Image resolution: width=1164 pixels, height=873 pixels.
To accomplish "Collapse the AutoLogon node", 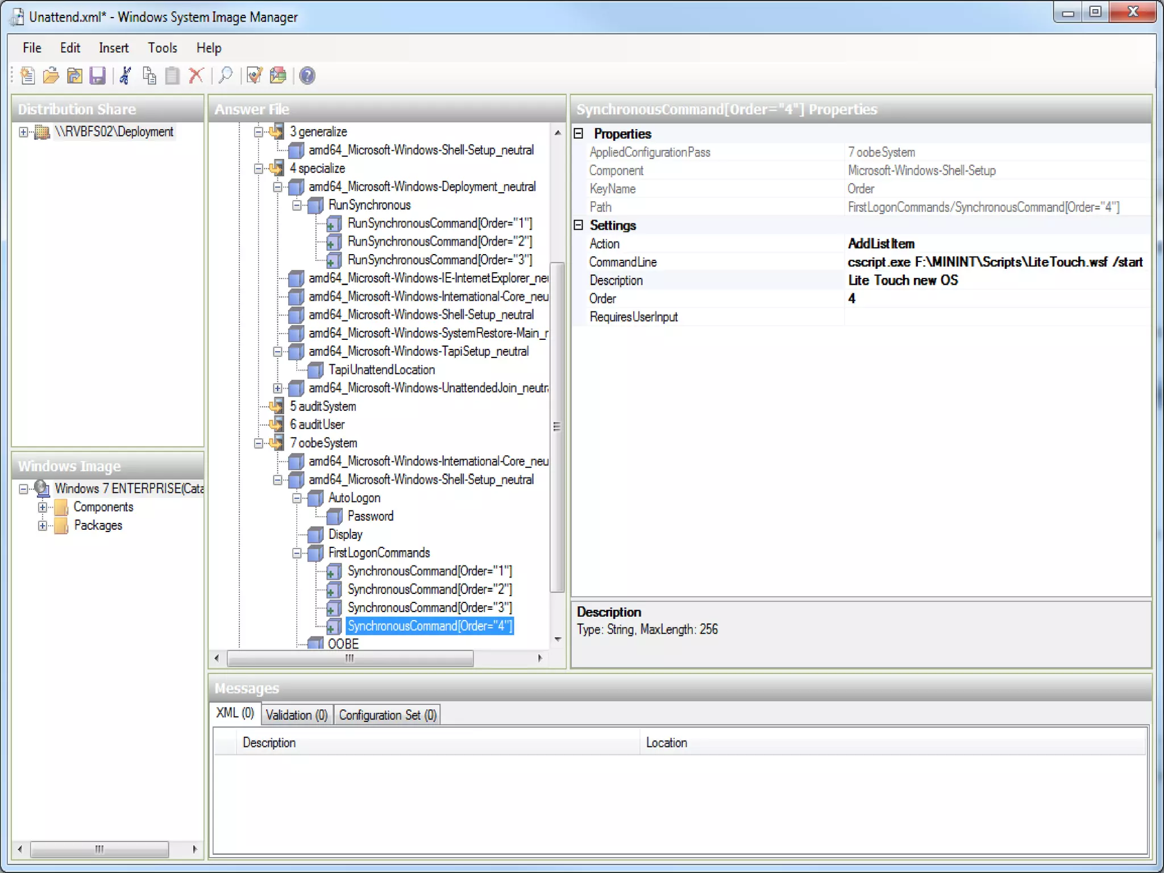I will click(x=297, y=498).
